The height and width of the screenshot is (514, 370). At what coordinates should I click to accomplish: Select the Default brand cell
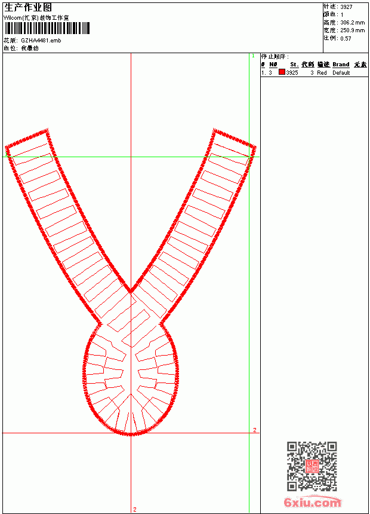341,73
